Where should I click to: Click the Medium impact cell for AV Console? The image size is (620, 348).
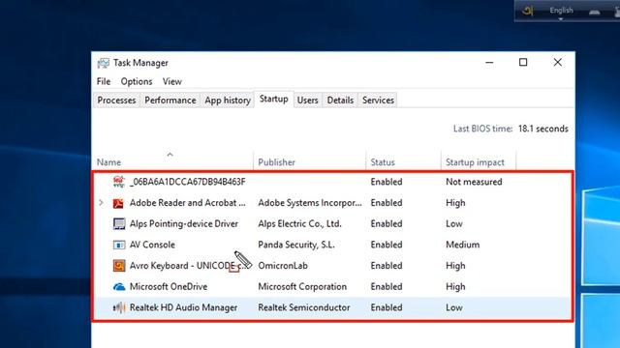463,245
